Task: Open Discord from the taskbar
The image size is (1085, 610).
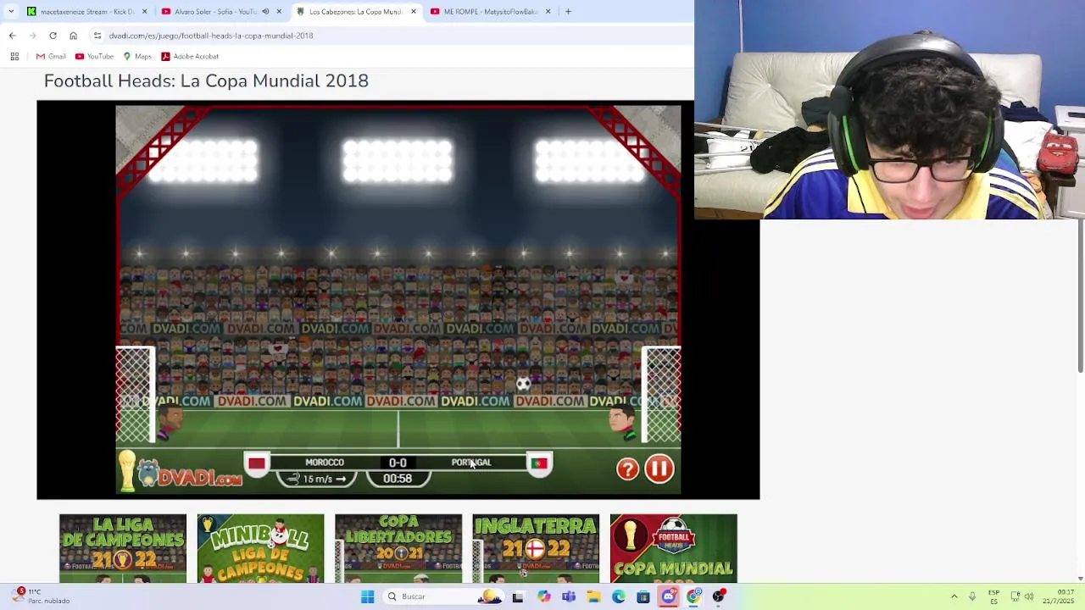Action: tap(669, 596)
